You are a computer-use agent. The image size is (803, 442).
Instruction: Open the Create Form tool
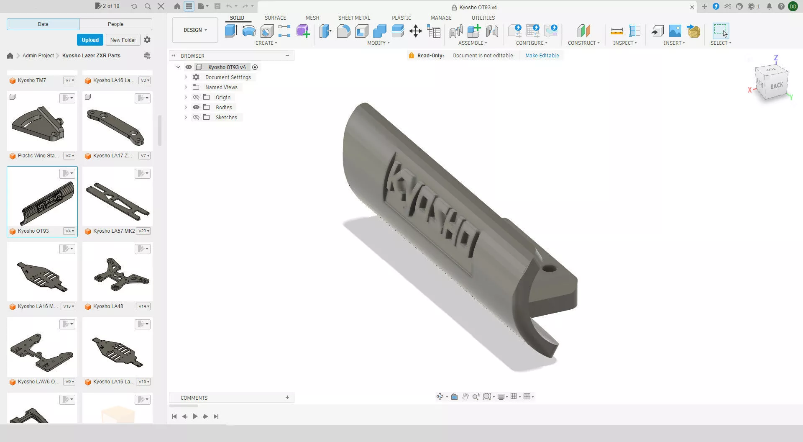(303, 31)
